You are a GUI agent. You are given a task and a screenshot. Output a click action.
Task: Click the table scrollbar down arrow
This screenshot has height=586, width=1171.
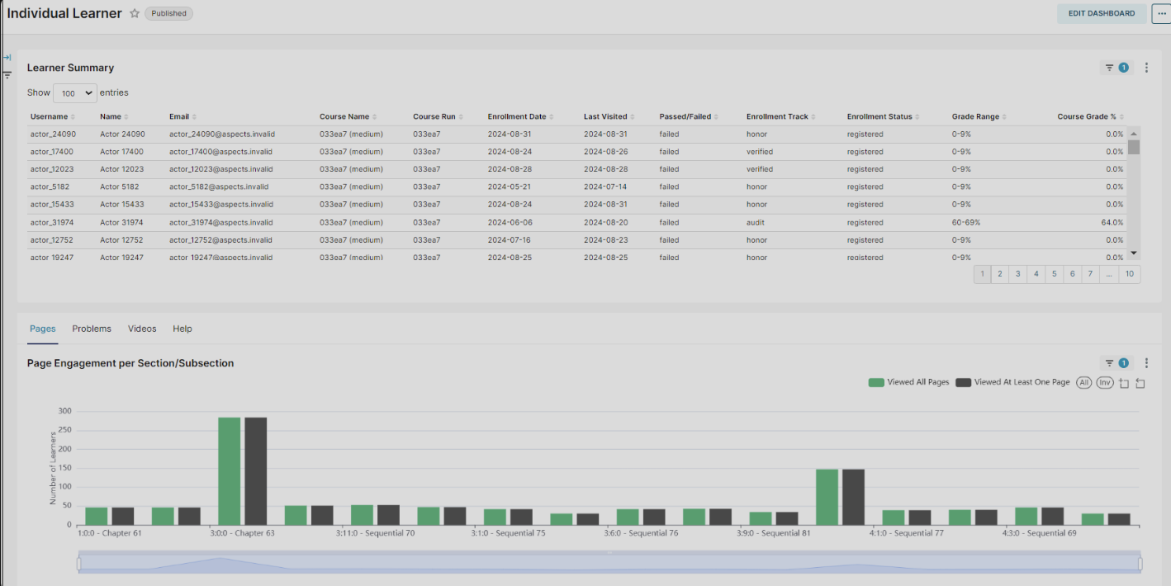[x=1134, y=253]
